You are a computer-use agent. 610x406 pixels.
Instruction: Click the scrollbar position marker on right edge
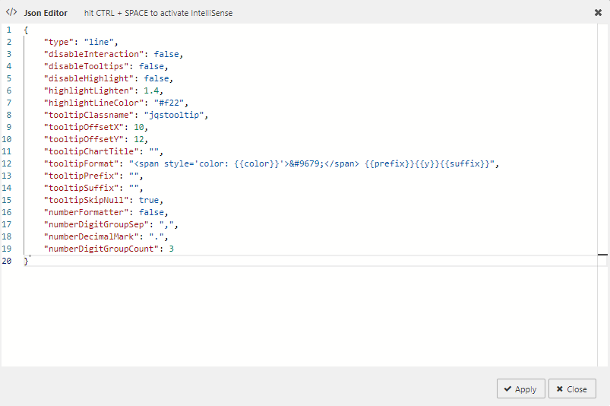coord(602,255)
